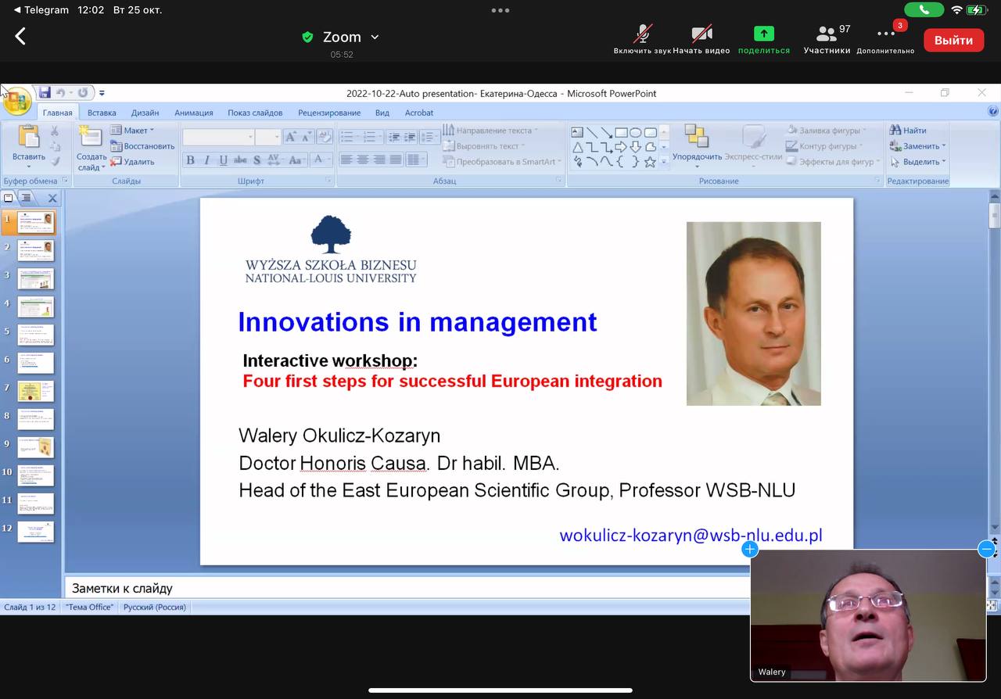Expand the Макет layout dropdown
Viewport: 1001px width, 699px height.
click(x=138, y=131)
